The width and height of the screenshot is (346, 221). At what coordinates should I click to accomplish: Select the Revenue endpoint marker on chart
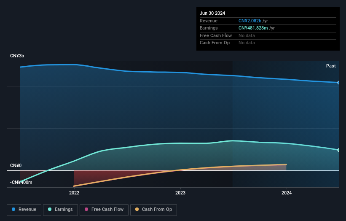[x=339, y=83]
